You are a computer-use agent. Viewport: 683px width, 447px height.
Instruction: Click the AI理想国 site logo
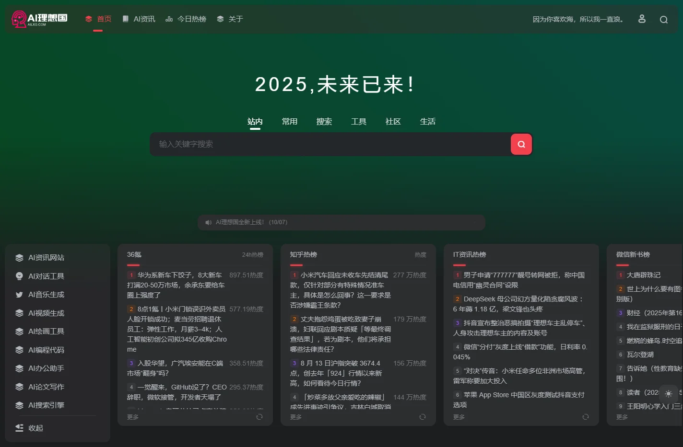click(x=39, y=19)
